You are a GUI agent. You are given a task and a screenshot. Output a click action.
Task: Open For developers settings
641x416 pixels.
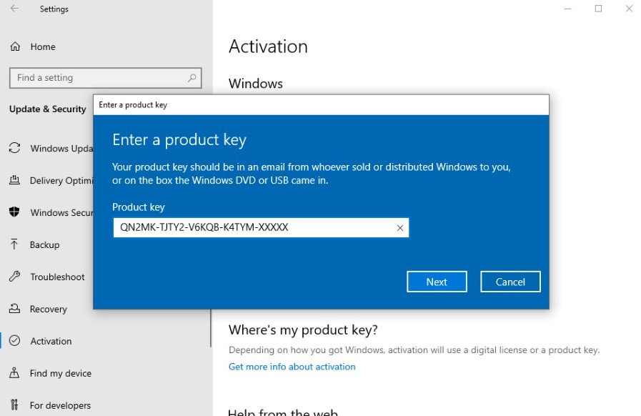(60, 405)
